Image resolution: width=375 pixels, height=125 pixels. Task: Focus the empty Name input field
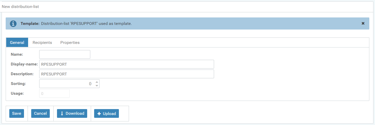pyautogui.click(x=64, y=54)
